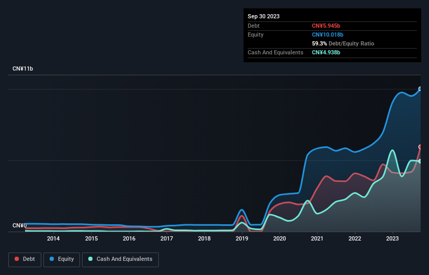Image resolution: width=429 pixels, height=275 pixels.
Task: Click the Debt label in tooltip
Action: pos(253,26)
